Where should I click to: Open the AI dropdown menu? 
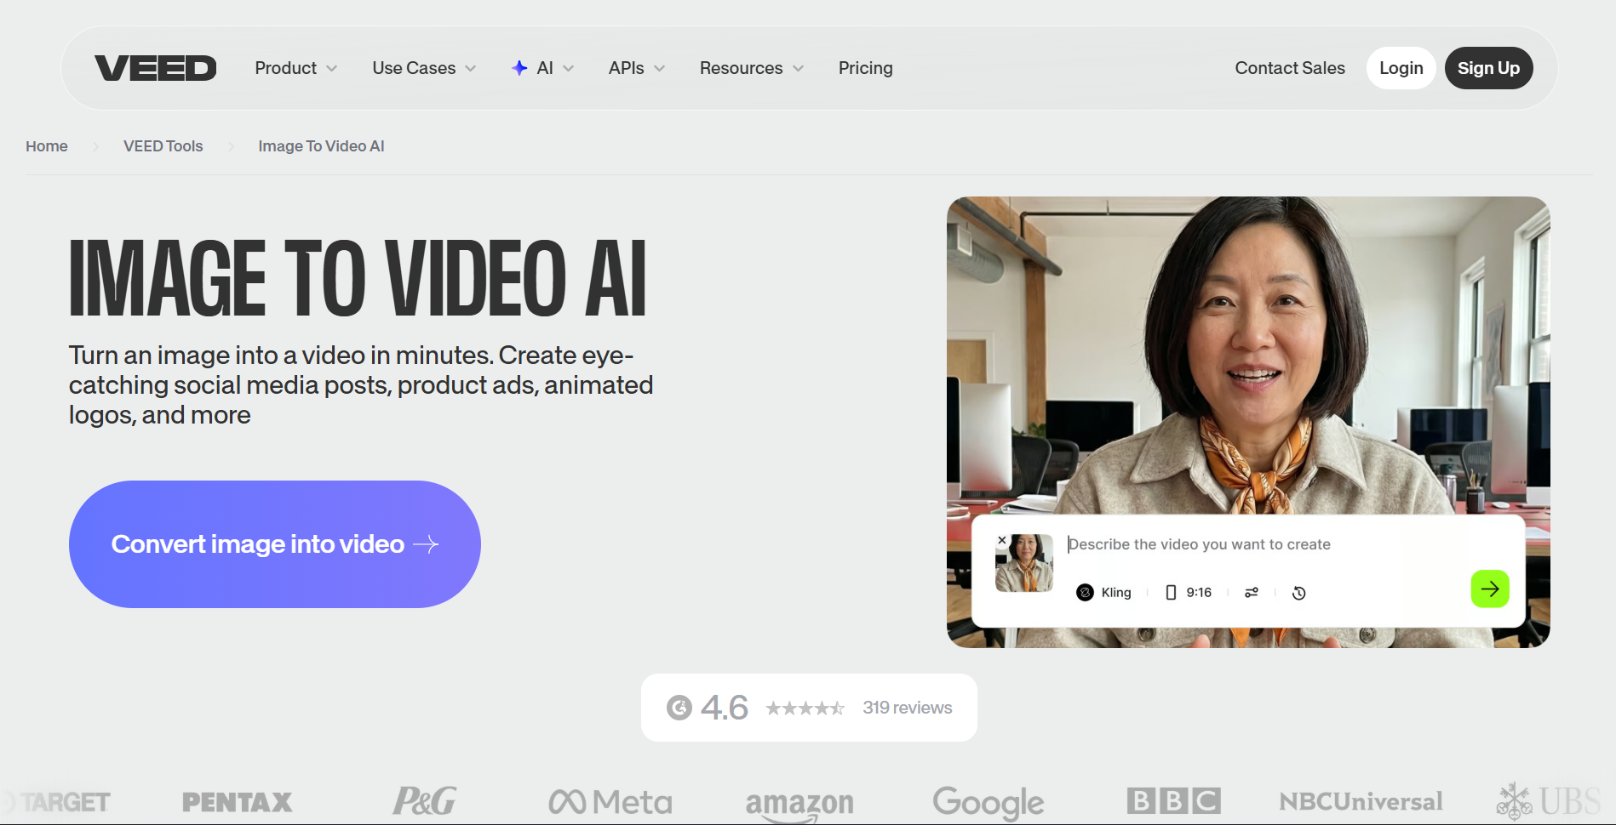coord(543,68)
